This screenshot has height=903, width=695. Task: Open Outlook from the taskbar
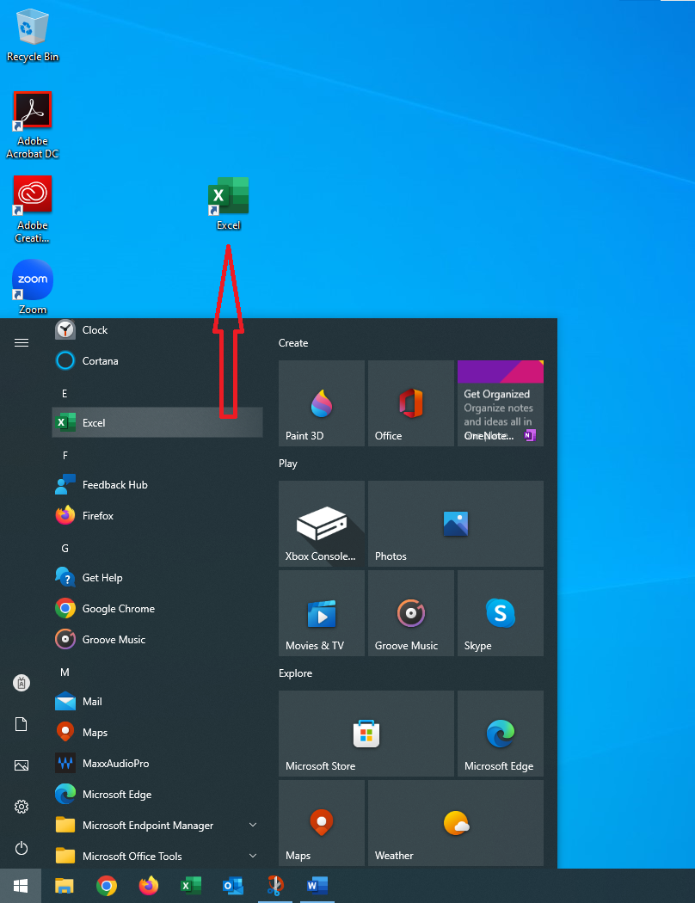pos(232,886)
